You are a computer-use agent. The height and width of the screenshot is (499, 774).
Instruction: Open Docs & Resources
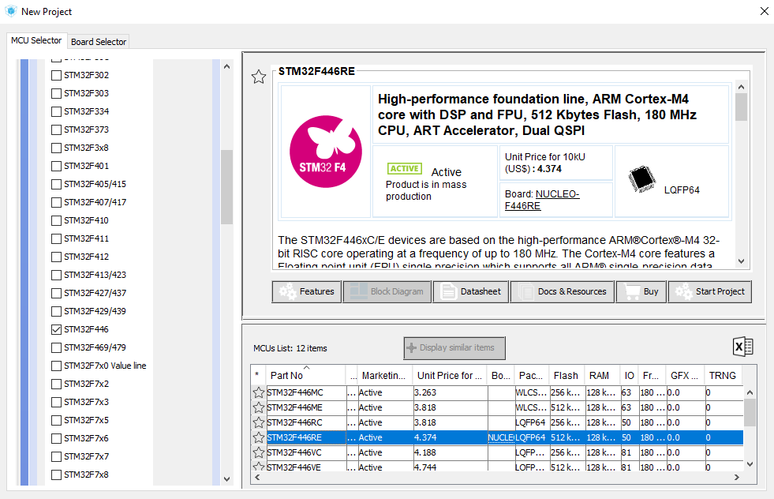pyautogui.click(x=563, y=291)
